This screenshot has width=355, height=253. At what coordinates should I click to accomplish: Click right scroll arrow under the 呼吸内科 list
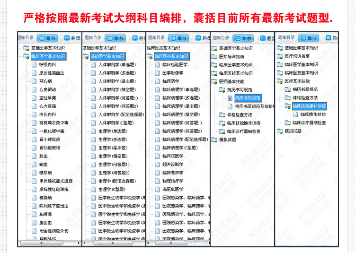tap(79, 243)
